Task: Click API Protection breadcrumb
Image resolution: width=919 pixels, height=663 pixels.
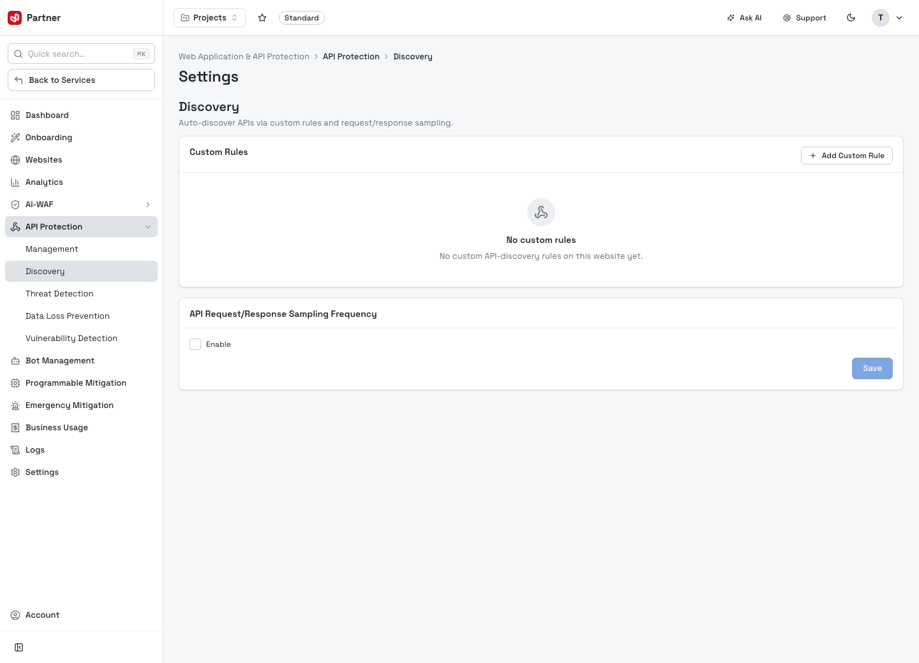Action: coord(351,57)
